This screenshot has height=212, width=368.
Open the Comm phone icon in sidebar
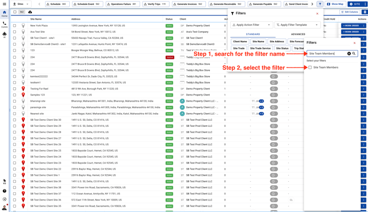tap(4, 25)
